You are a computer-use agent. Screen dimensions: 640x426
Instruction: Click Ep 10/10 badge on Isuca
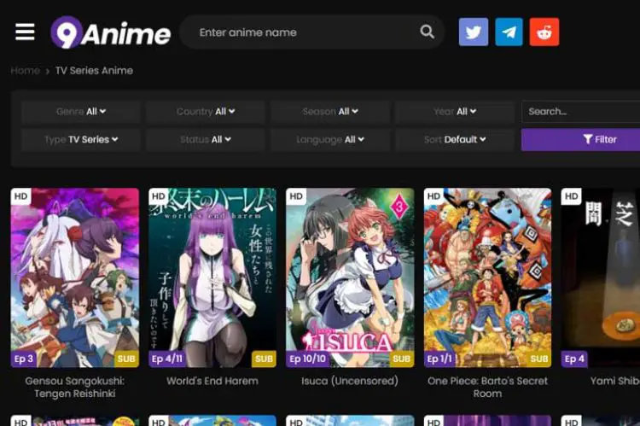(307, 359)
